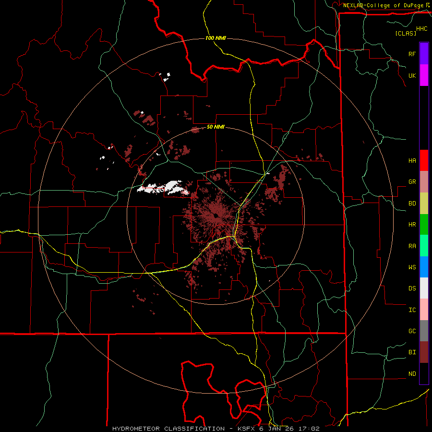
Task: Click the radar site center of the echoes
Action: [216, 216]
